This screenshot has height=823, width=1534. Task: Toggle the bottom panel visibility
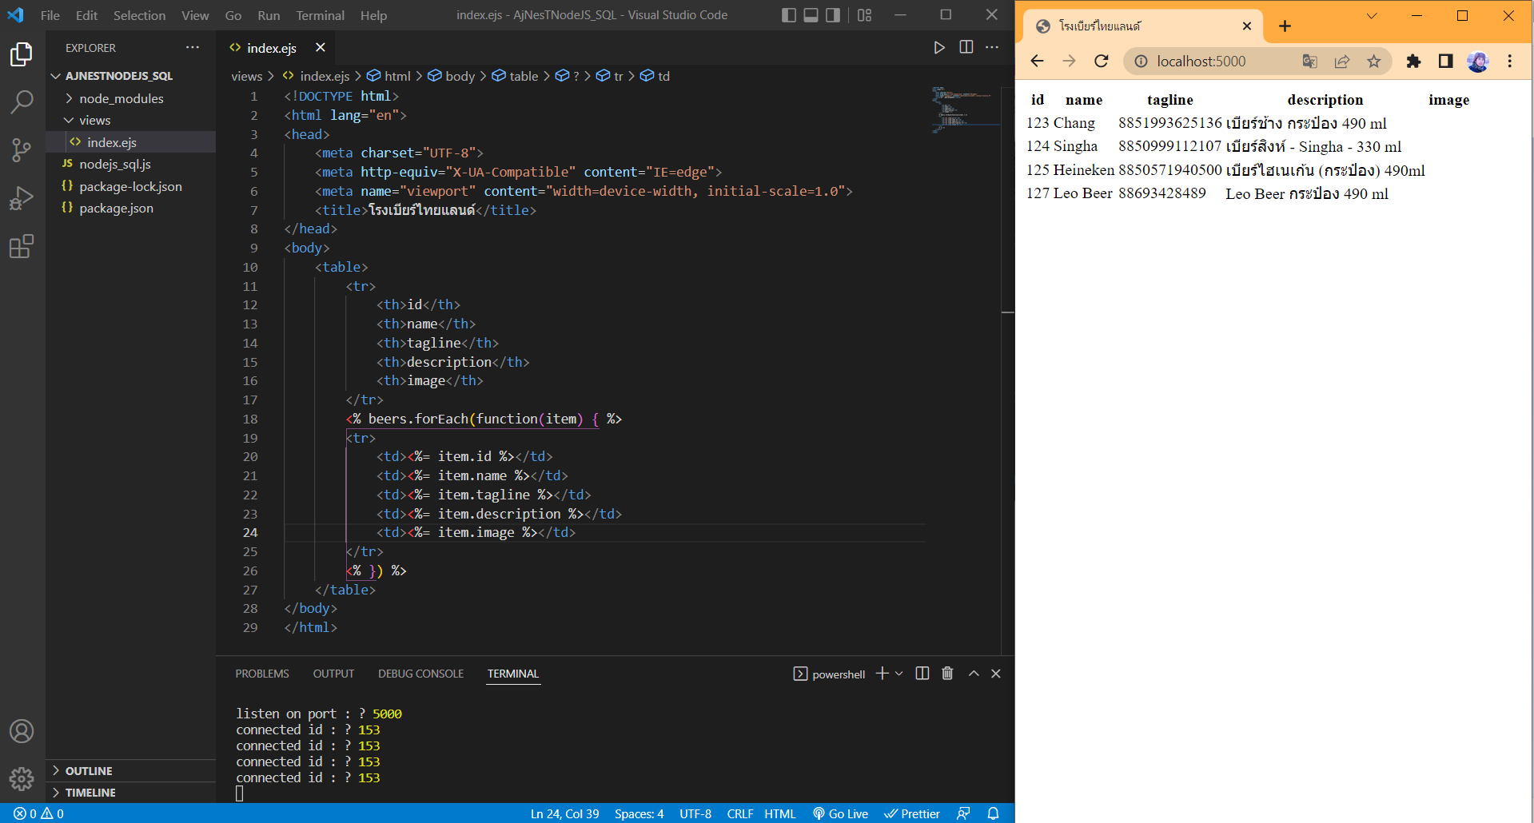point(811,15)
